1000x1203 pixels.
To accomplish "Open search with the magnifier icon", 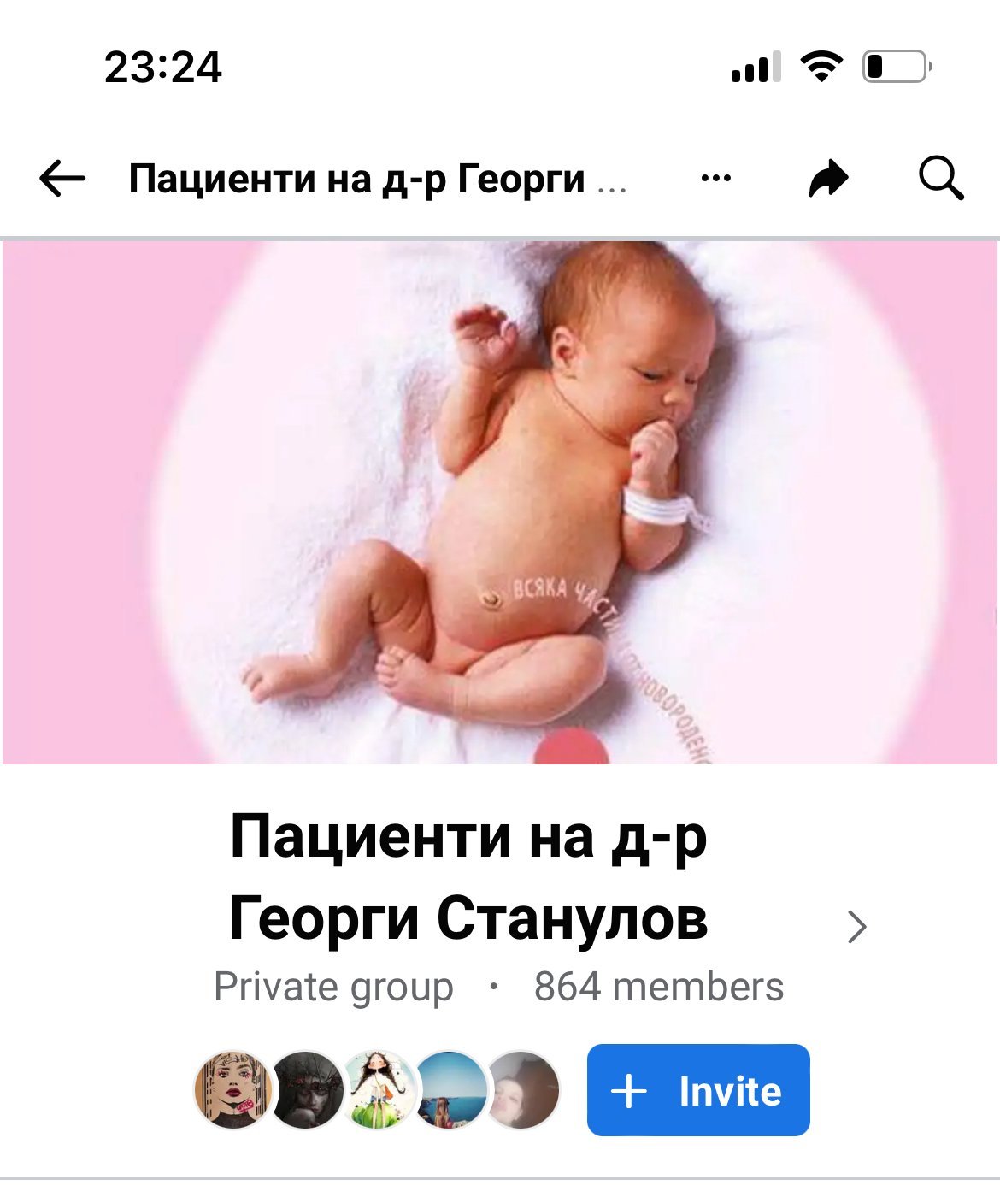I will tap(941, 179).
